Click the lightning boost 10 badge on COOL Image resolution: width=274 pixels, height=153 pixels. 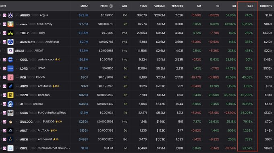click(x=58, y=60)
